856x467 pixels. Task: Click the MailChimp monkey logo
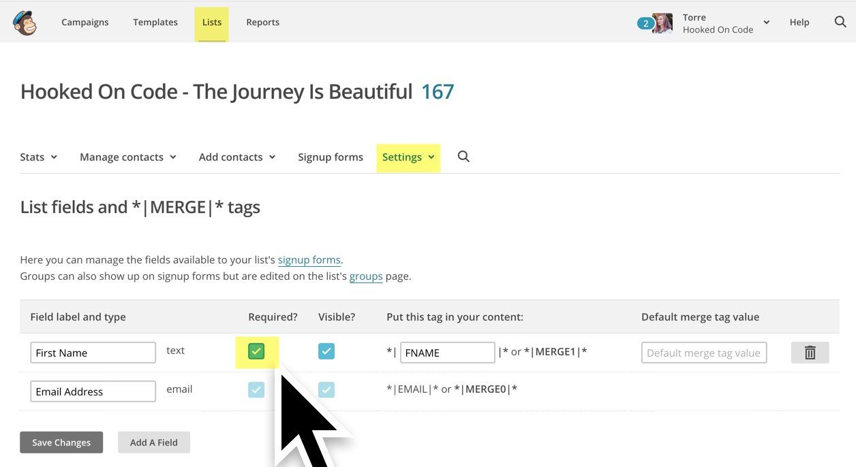(x=25, y=22)
